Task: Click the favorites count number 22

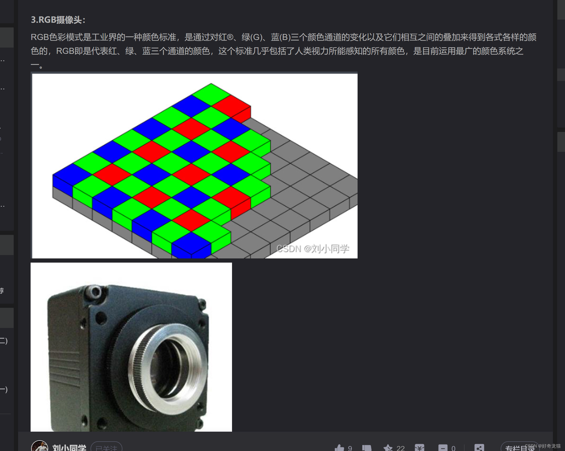Action: 400,448
